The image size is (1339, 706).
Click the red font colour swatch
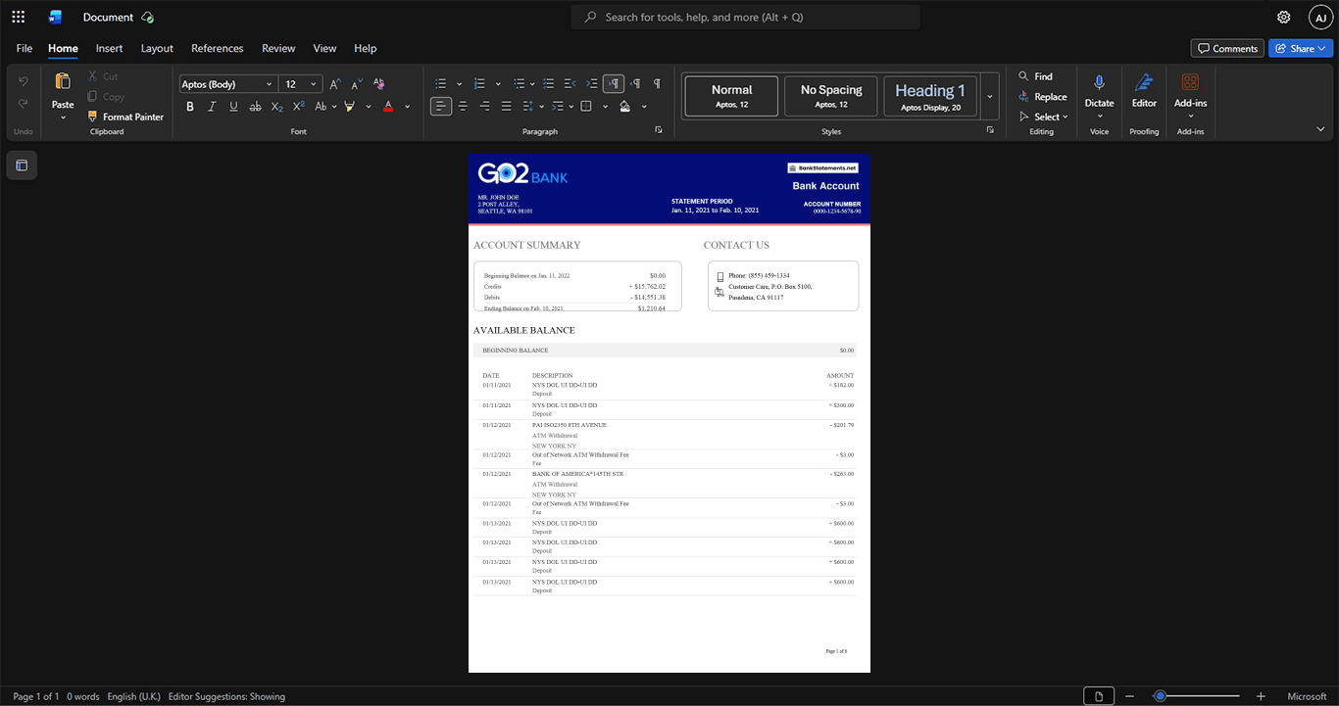[x=388, y=106]
